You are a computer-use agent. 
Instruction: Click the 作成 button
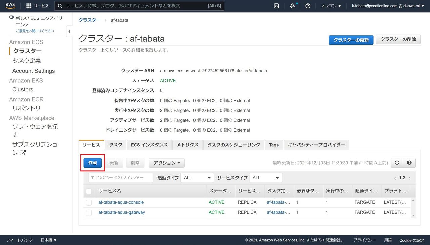point(93,163)
